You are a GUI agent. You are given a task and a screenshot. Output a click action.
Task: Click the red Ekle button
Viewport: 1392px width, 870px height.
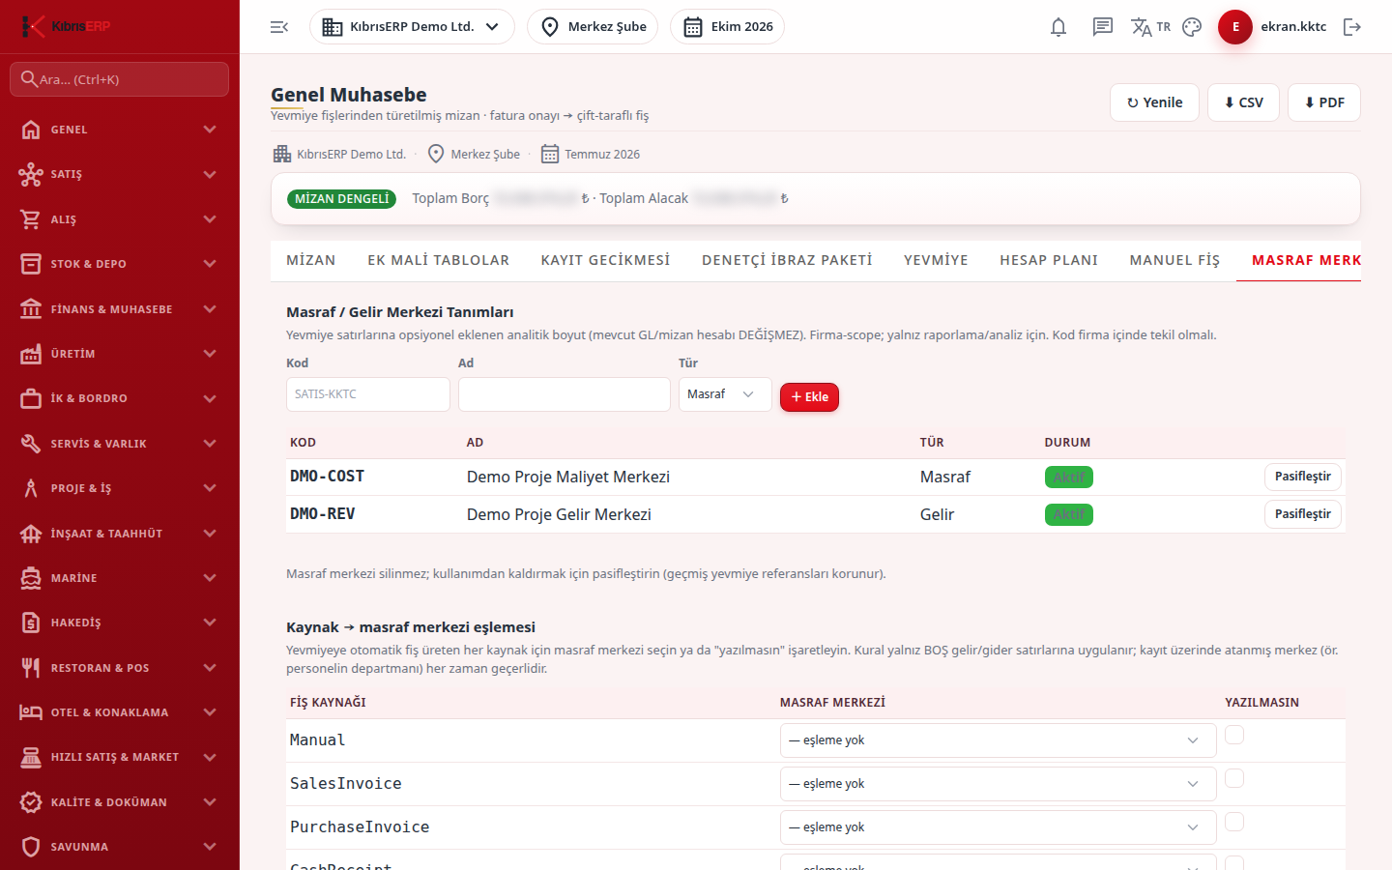pyautogui.click(x=809, y=397)
